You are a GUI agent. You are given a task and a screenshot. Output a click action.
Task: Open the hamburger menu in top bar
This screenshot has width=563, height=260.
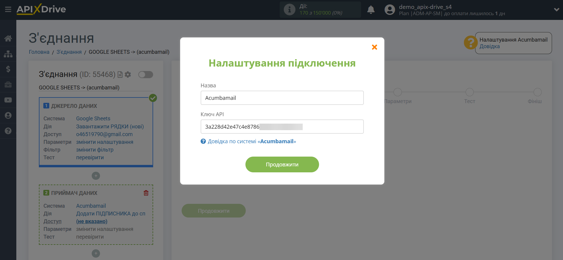coord(8,10)
